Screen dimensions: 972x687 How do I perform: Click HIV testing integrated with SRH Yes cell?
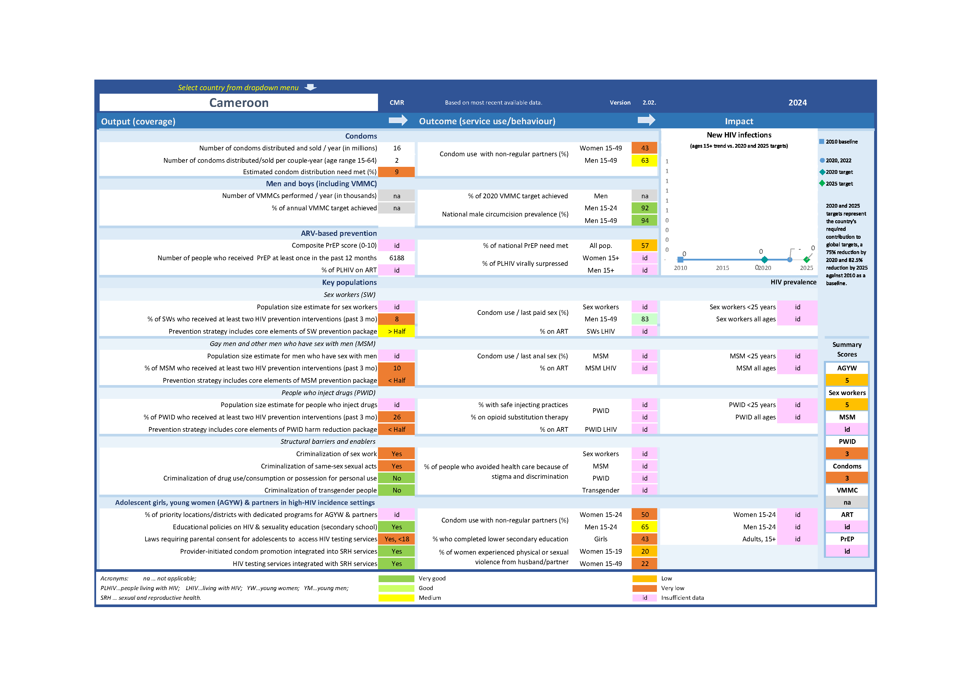(x=396, y=563)
